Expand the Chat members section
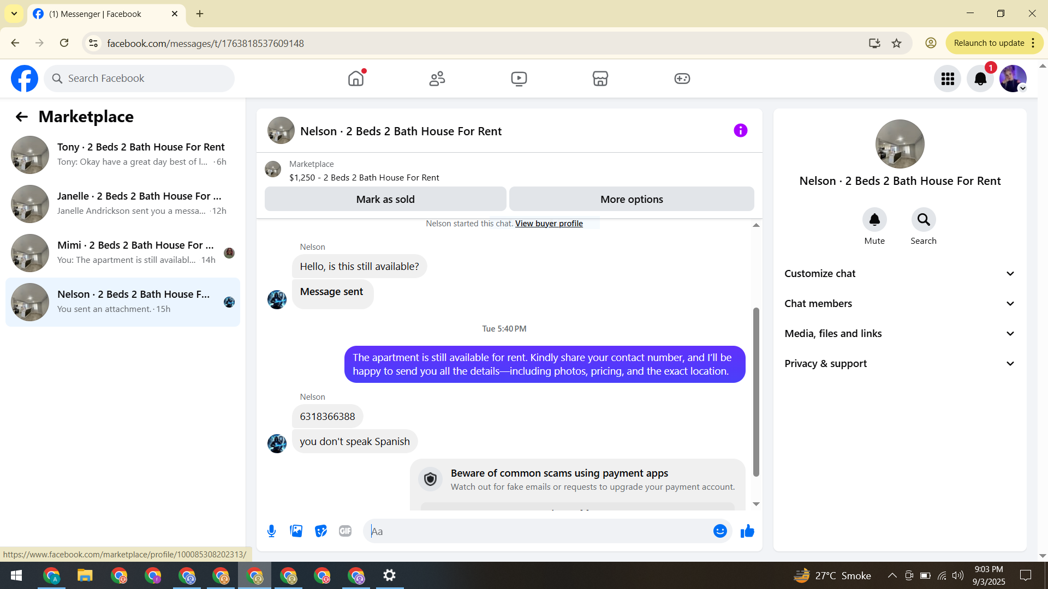The height and width of the screenshot is (589, 1048). 900,304
